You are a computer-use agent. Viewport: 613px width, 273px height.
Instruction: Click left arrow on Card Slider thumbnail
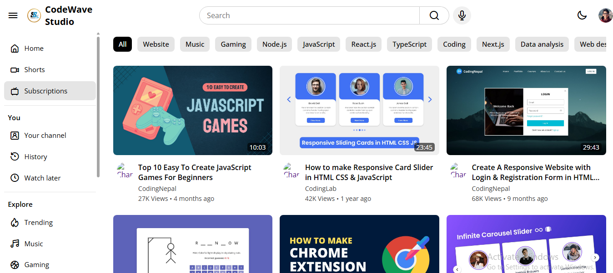tap(289, 100)
